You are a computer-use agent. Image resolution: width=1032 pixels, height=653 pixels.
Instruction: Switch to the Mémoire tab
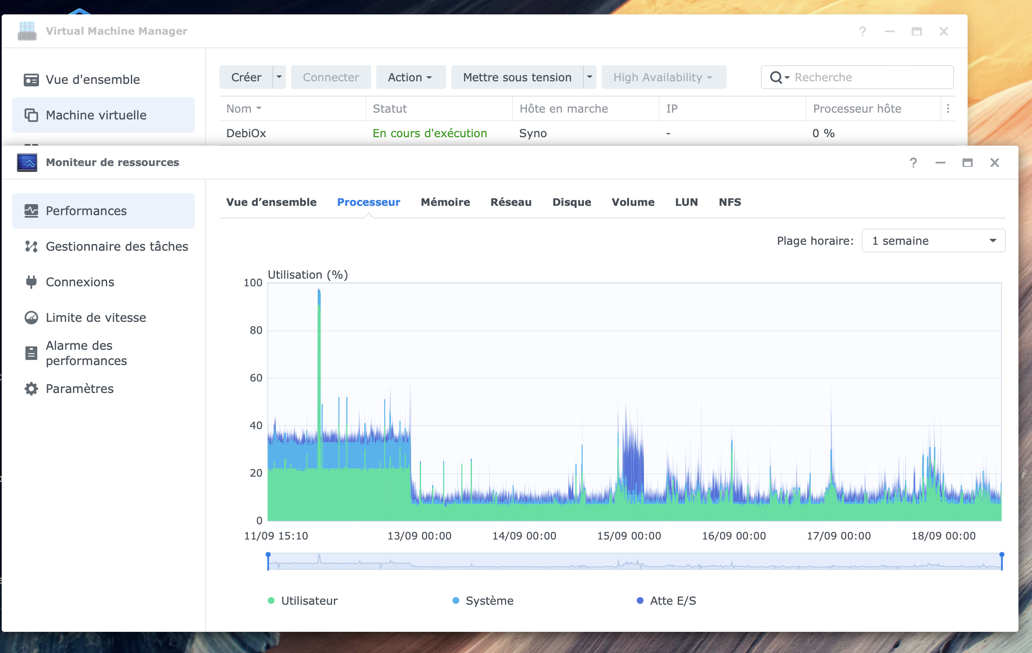445,202
